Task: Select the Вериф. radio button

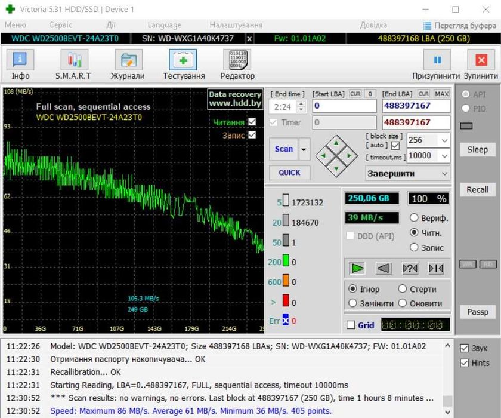Action: point(414,217)
